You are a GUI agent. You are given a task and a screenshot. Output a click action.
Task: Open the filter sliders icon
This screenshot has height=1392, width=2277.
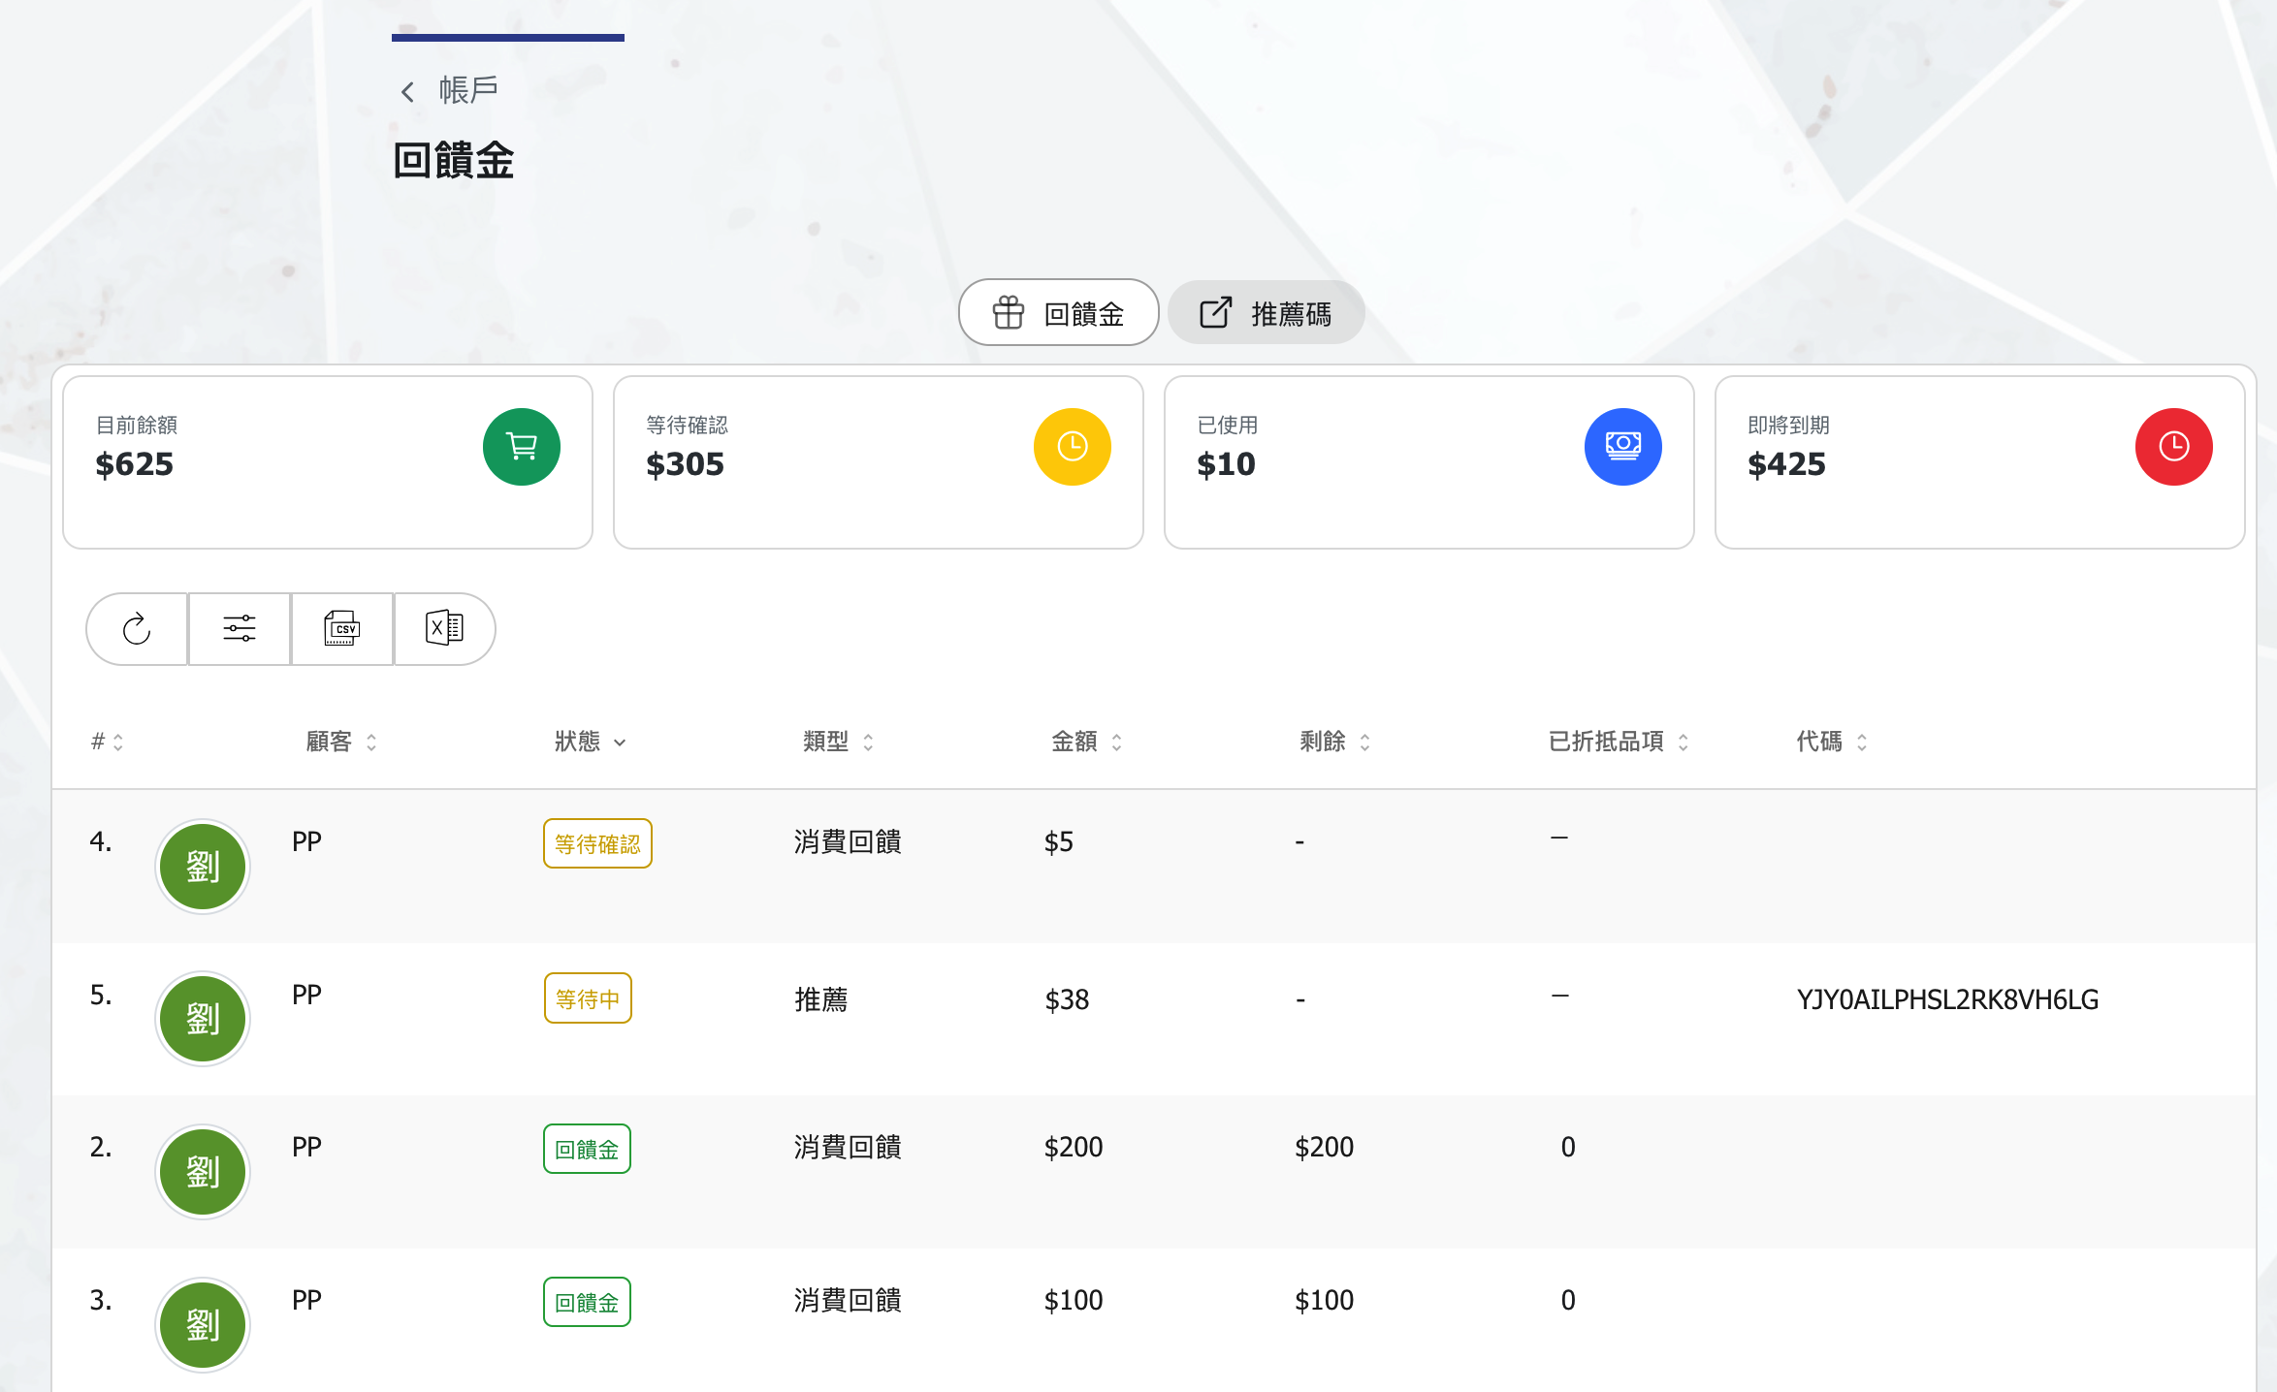point(240,629)
